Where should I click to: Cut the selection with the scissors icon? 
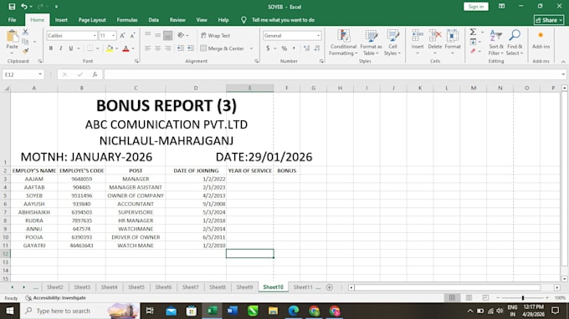coord(25,33)
